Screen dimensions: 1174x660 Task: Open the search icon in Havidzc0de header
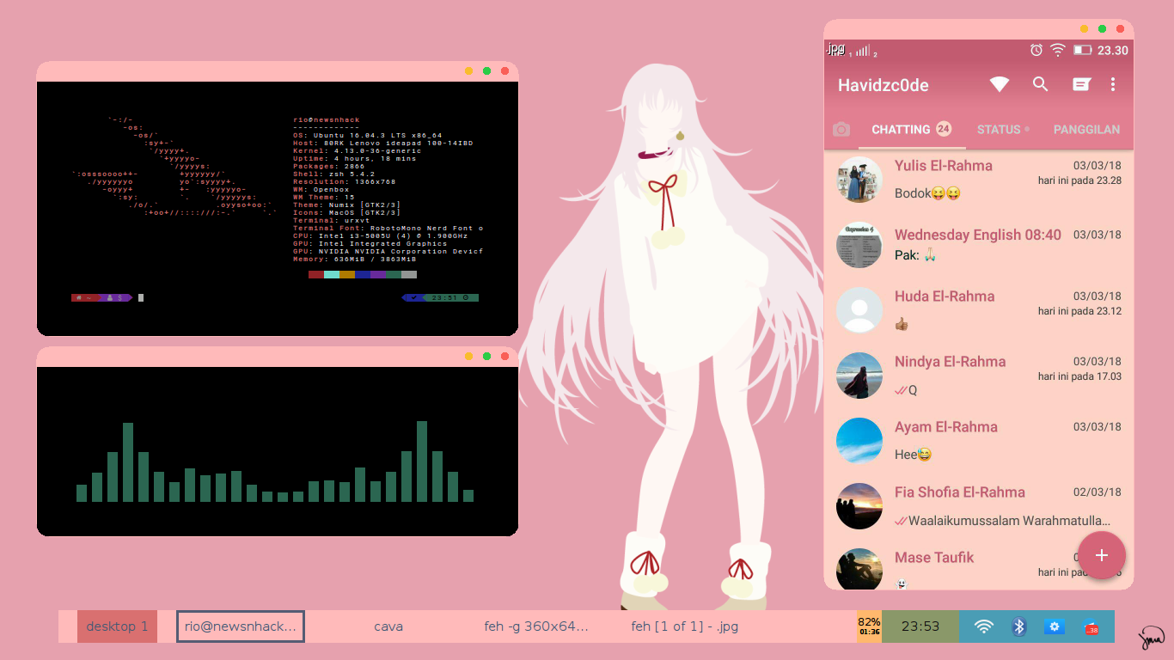point(1040,84)
